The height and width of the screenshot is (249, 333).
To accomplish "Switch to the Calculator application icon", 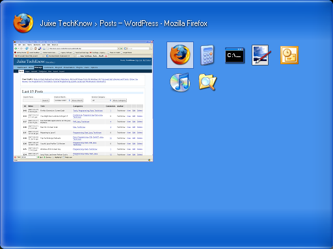I will tap(207, 55).
